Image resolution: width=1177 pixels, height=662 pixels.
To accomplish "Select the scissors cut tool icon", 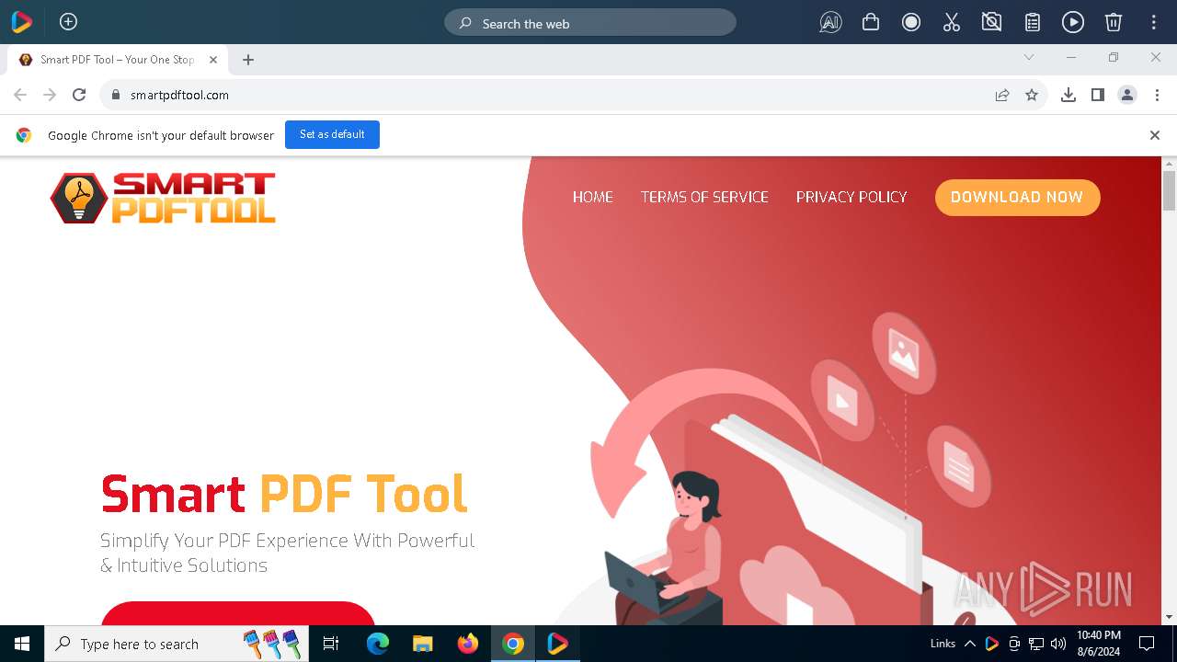I will click(952, 22).
